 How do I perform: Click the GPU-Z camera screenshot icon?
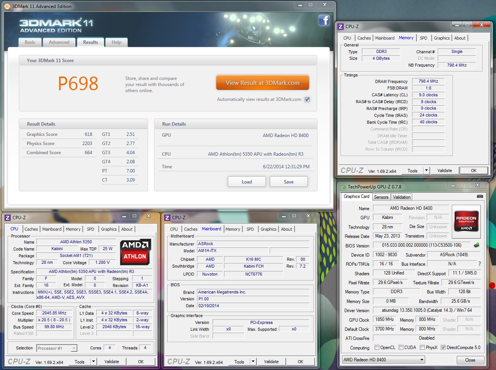pos(480,196)
